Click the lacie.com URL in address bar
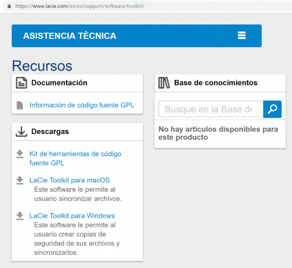The height and width of the screenshot is (268, 292). tap(80, 6)
